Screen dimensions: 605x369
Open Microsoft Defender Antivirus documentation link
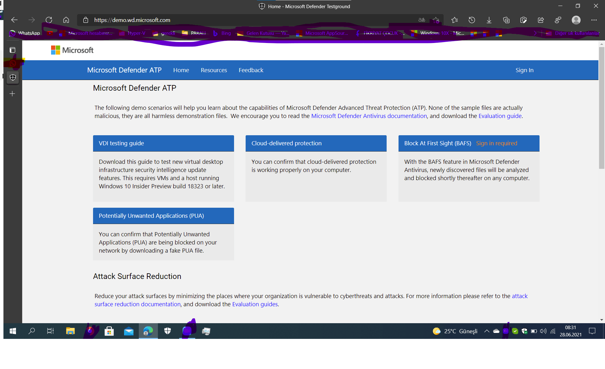(x=369, y=116)
